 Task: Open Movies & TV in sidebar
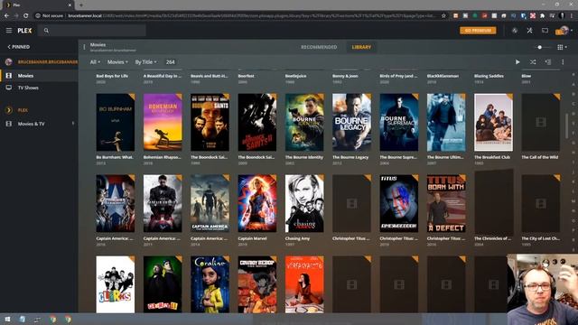coord(31,124)
